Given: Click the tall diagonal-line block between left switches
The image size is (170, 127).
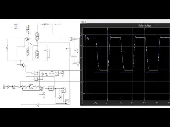Looking at the screenshot, I should pyautogui.click(x=31, y=44).
